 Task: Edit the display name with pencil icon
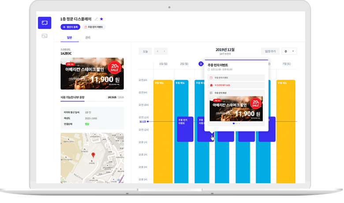click(96, 19)
